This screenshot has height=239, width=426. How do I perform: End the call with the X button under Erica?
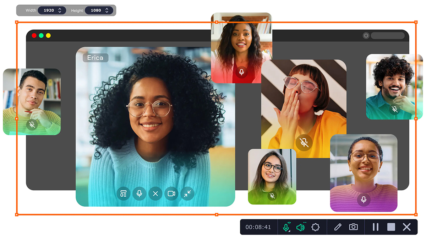[155, 194]
